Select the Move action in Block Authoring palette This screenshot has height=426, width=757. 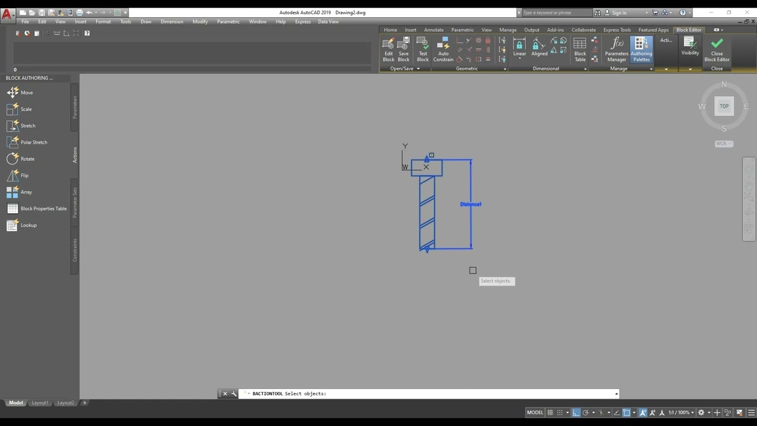point(21,92)
